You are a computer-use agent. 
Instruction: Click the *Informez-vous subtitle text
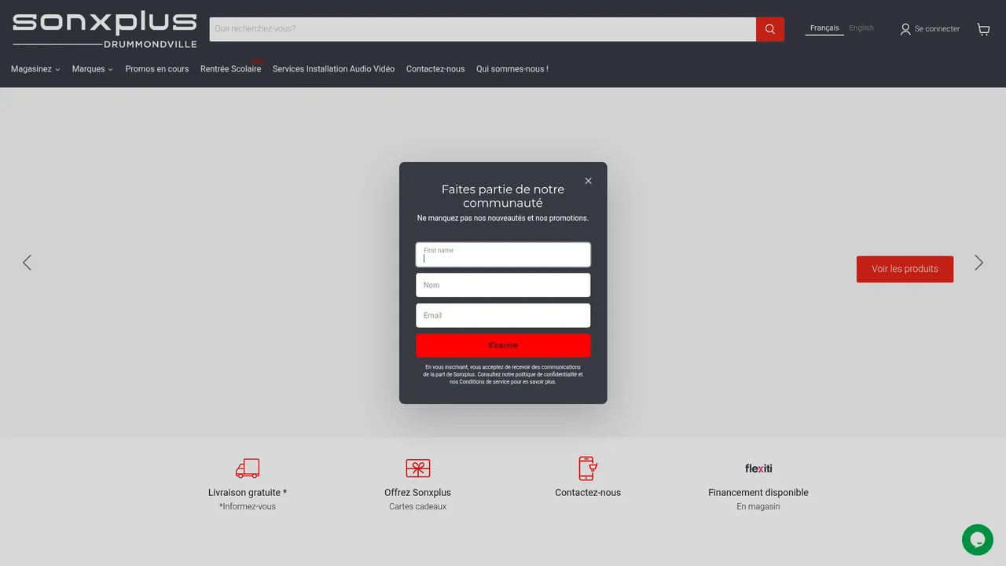coord(248,507)
